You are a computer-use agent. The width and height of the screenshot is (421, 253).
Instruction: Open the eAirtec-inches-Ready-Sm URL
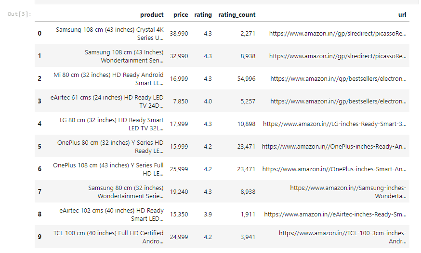[x=335, y=214]
